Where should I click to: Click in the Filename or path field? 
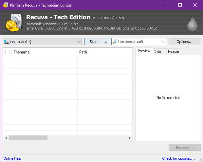click(138, 42)
